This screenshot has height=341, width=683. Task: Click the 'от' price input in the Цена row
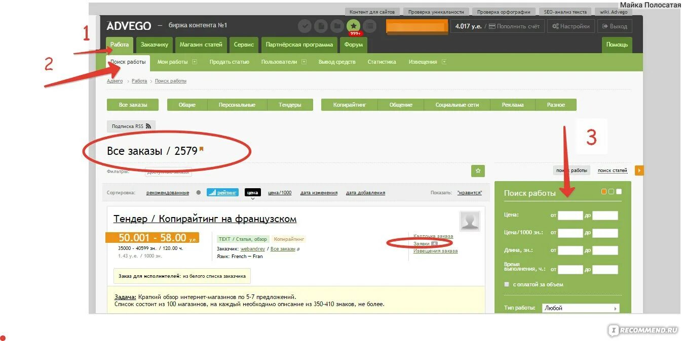570,215
